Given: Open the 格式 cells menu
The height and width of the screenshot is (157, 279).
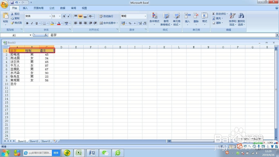Looking at the screenshot, I should point(205,19).
